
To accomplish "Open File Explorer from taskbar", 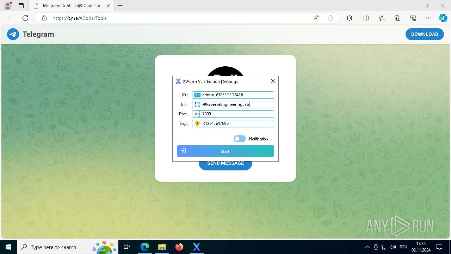I will tap(162, 247).
